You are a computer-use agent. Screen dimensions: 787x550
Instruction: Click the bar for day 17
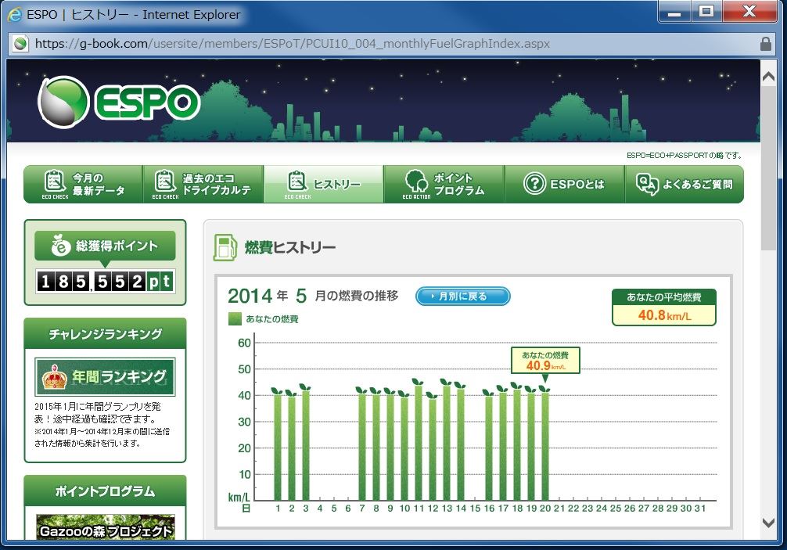(x=503, y=446)
